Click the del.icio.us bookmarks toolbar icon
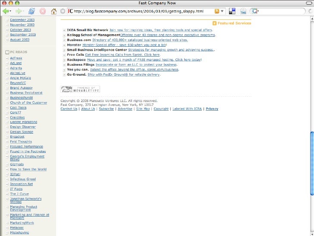 point(232,11)
